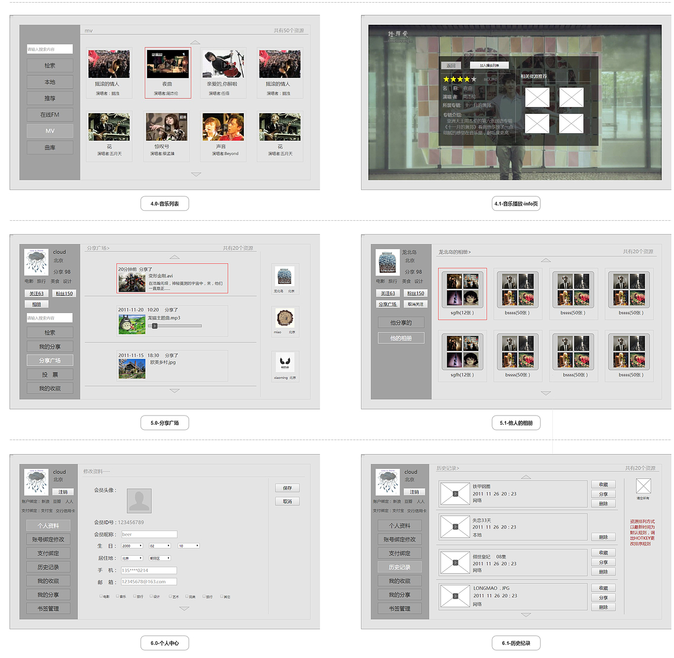Viewport: 674px width, 658px height.
Task: Click the 相册 album link under cloud profile
Action: coord(36,304)
